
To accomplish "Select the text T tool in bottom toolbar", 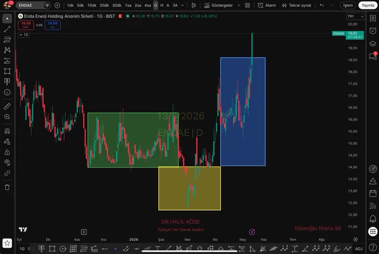I will (x=158, y=248).
